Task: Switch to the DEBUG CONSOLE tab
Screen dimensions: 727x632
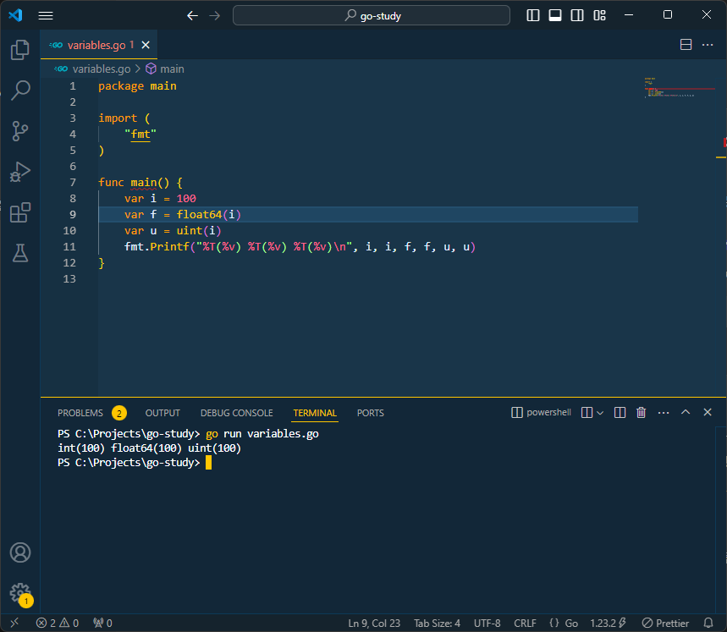Action: pos(236,413)
